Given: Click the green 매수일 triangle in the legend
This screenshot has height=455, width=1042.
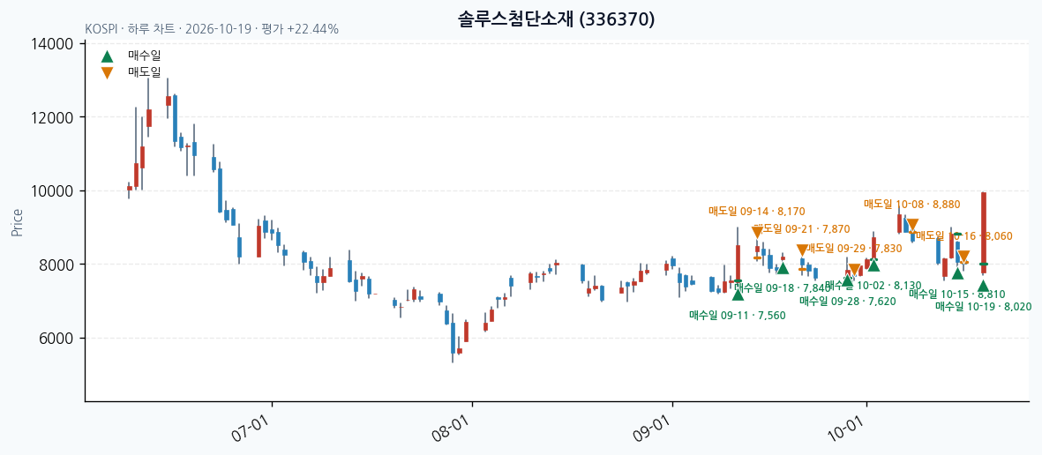Looking at the screenshot, I should 107,56.
